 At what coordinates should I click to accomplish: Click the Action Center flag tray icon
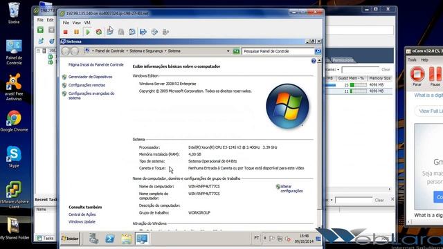271,239
